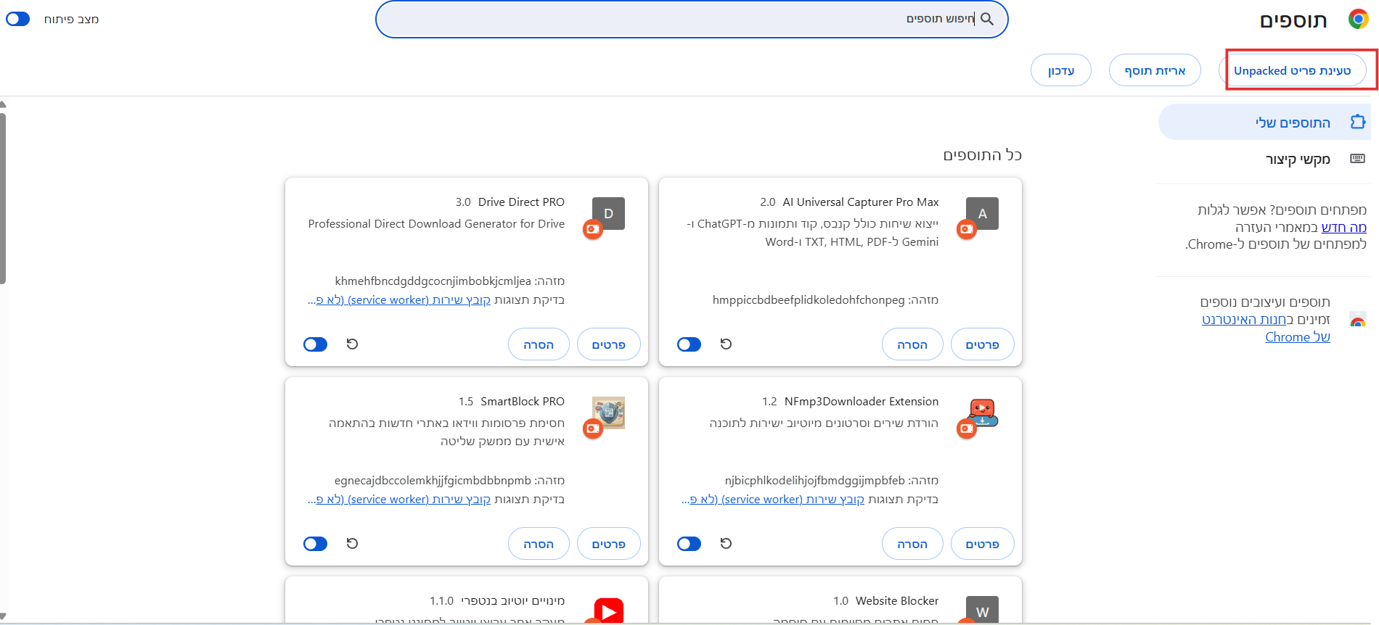The height and width of the screenshot is (625, 1379).
Task: Open פרטים for SmartBlock PRO
Action: [x=609, y=544]
